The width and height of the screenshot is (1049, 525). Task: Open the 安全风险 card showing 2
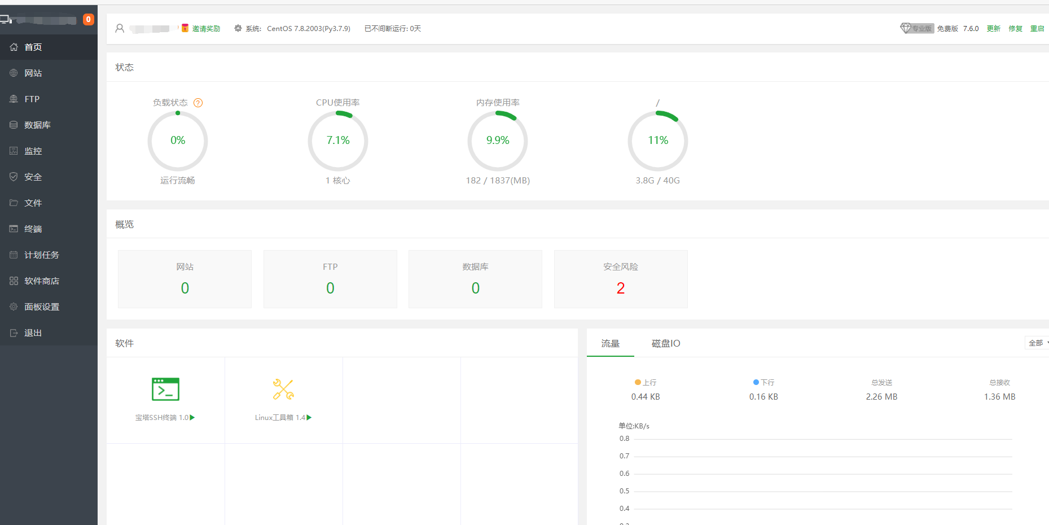click(x=621, y=279)
